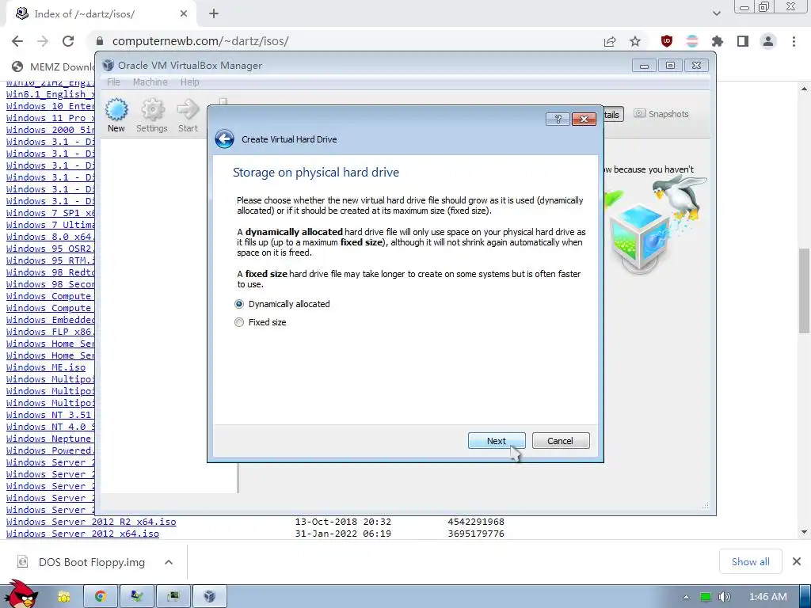Image resolution: width=811 pixels, height=608 pixels.
Task: Bookmark this page with the star icon
Action: [x=635, y=41]
